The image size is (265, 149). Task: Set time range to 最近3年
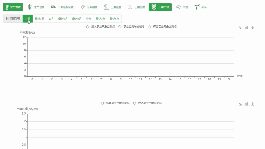(x=100, y=19)
